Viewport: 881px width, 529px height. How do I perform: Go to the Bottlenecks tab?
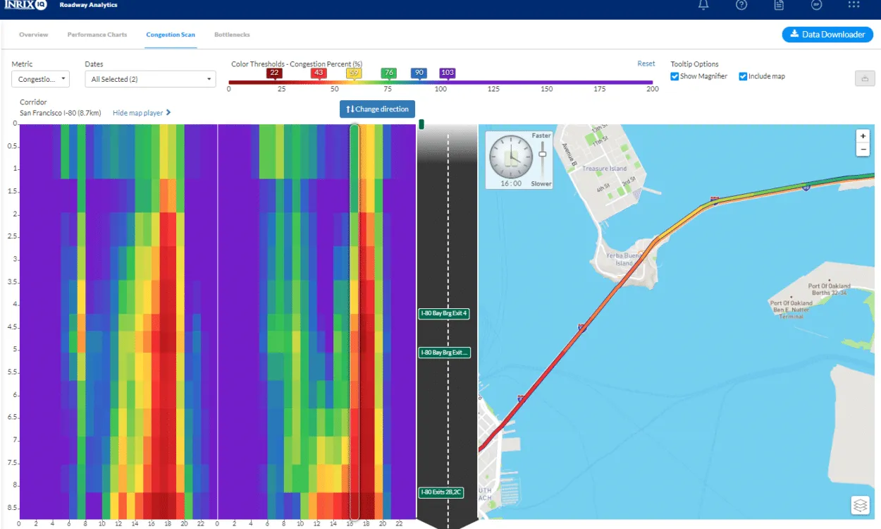click(x=232, y=35)
